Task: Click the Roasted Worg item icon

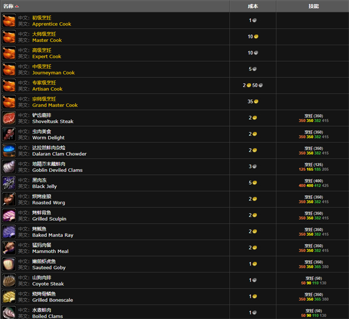Action: pyautogui.click(x=9, y=199)
